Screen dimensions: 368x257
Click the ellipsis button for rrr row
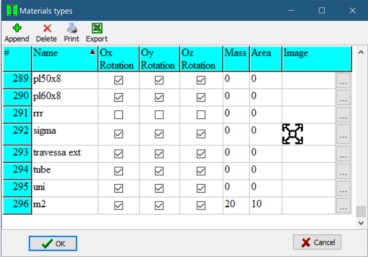[x=343, y=115]
